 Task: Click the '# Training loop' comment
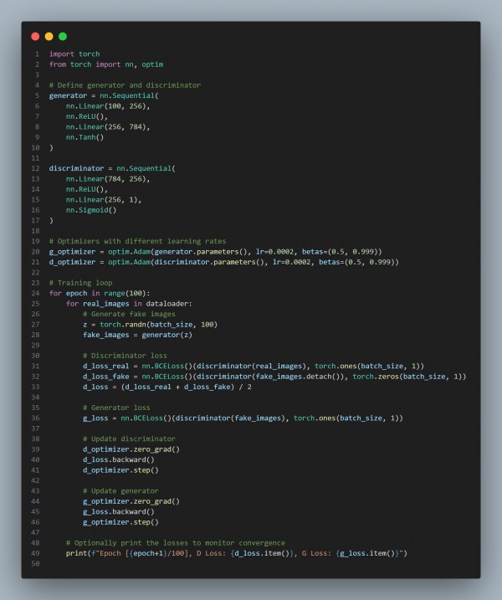(80, 283)
